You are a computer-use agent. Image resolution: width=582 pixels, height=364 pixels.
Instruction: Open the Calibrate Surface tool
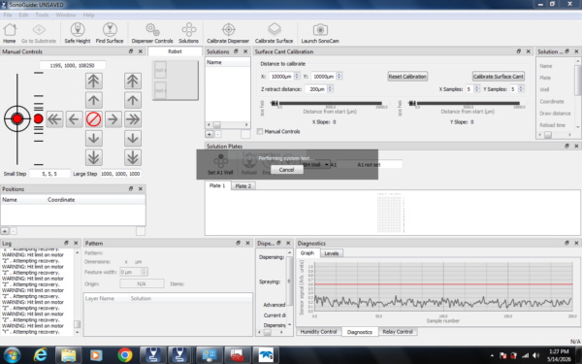(x=274, y=33)
